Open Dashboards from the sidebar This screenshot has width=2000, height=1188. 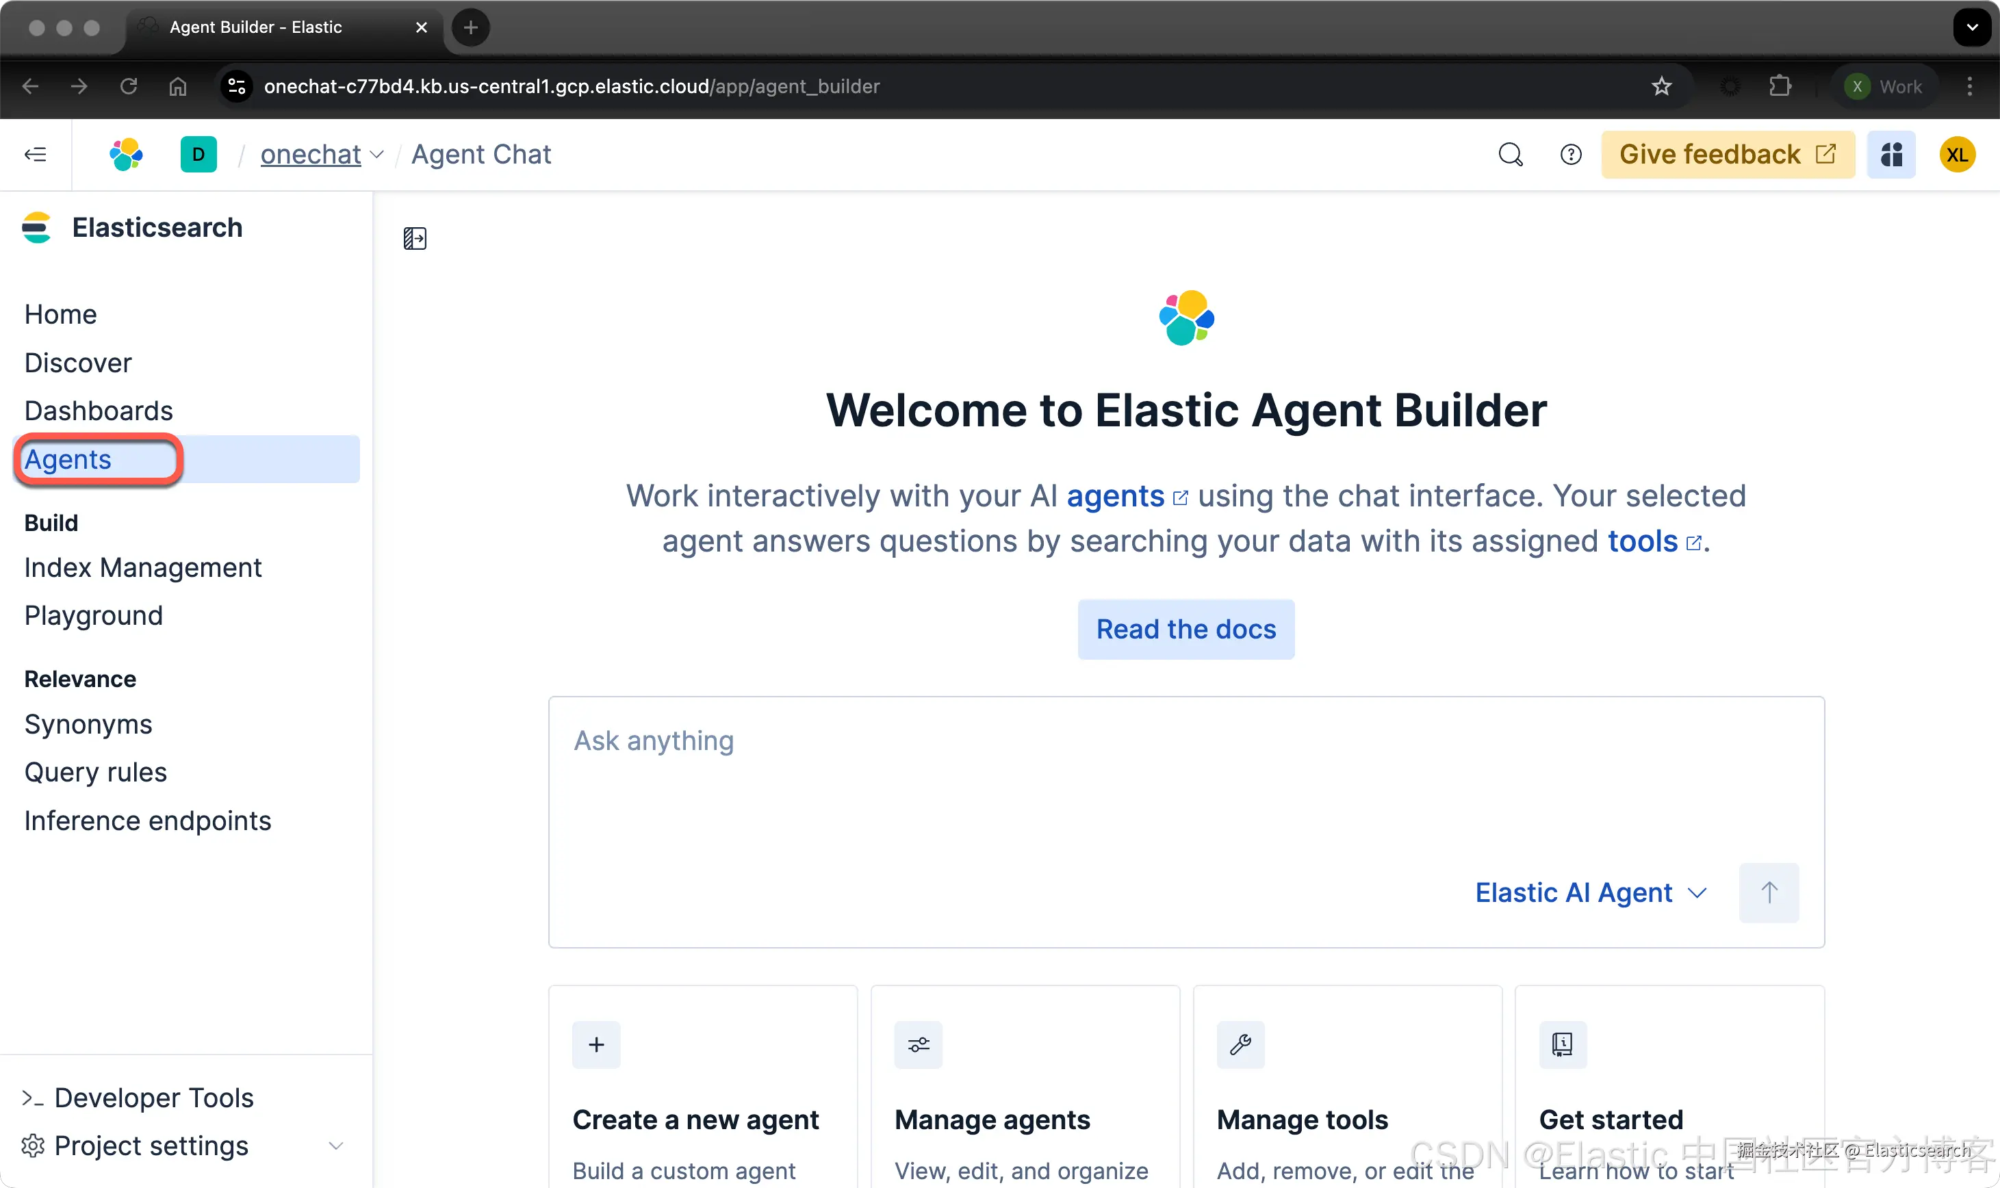(99, 411)
